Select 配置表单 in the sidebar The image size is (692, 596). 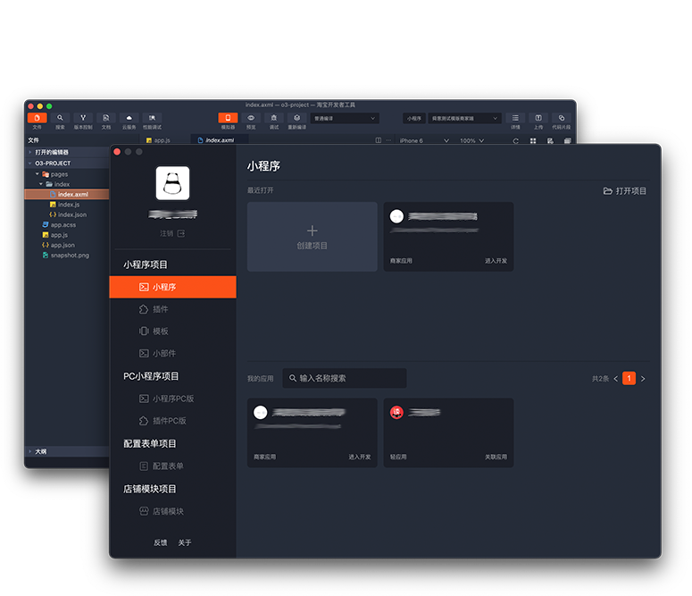[x=172, y=466]
